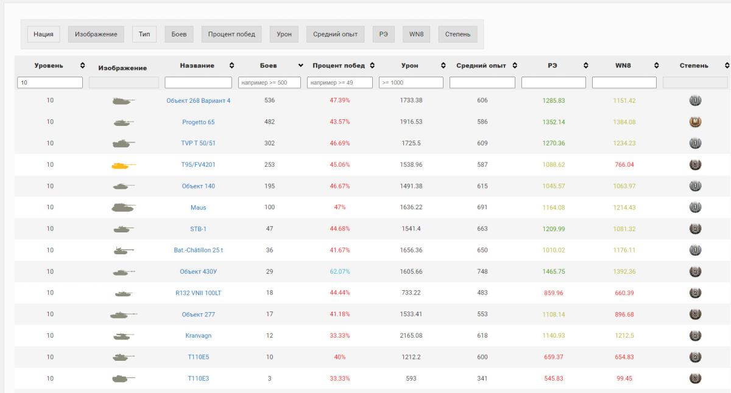Sort by the Боев column header arrow

pyautogui.click(x=300, y=65)
